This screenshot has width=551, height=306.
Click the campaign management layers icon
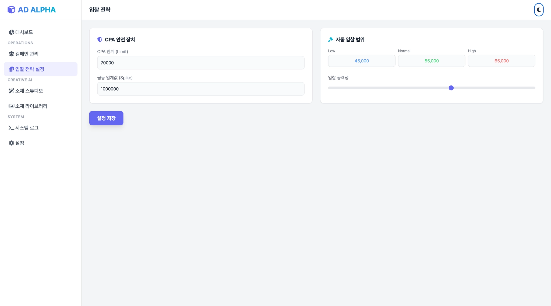11,54
